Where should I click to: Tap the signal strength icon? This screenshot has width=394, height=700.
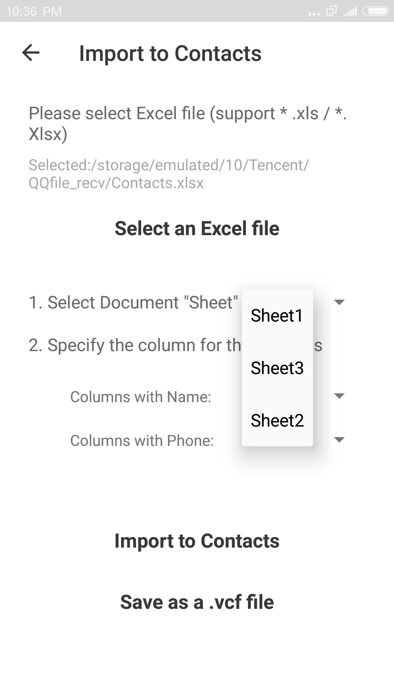pyautogui.click(x=350, y=12)
